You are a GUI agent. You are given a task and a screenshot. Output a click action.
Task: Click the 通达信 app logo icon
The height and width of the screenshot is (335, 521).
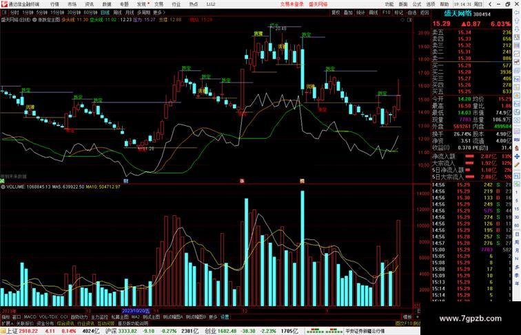coord(4,4)
